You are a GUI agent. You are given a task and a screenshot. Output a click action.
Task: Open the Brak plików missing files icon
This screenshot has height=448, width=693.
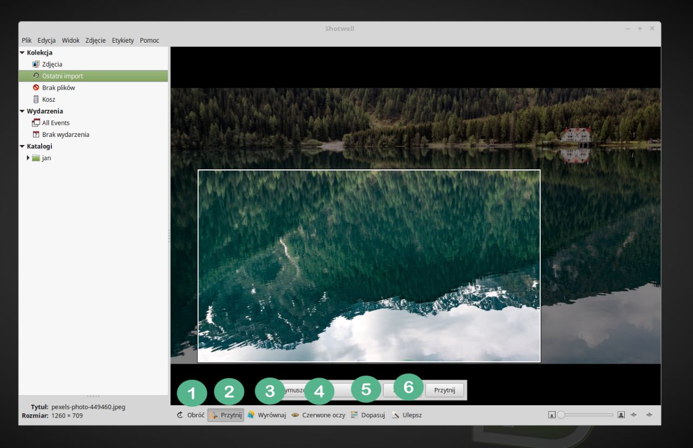36,88
